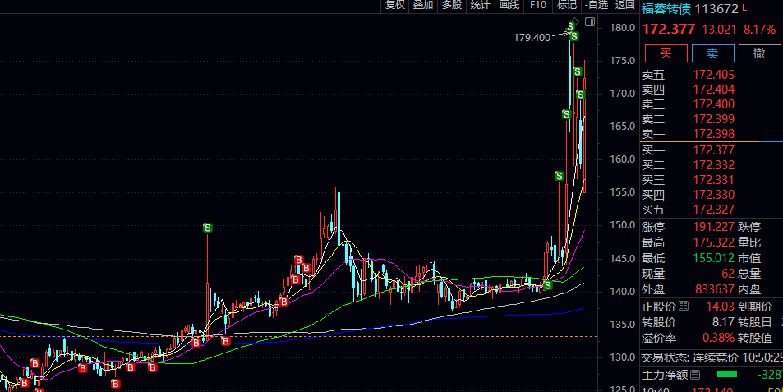Image resolution: width=783 pixels, height=392 pixels.
Task: Open the 统计 statistics tool
Action: [481, 5]
